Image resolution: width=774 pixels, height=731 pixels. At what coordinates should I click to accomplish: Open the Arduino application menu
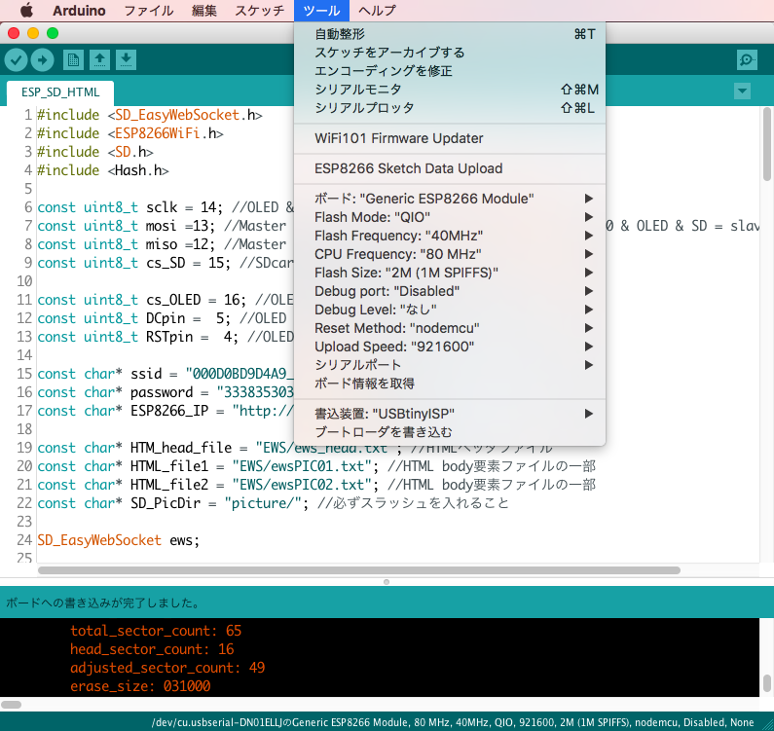click(x=79, y=11)
